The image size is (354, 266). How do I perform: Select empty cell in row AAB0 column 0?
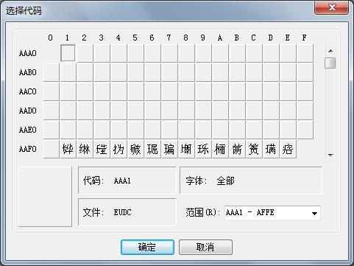[51, 72]
